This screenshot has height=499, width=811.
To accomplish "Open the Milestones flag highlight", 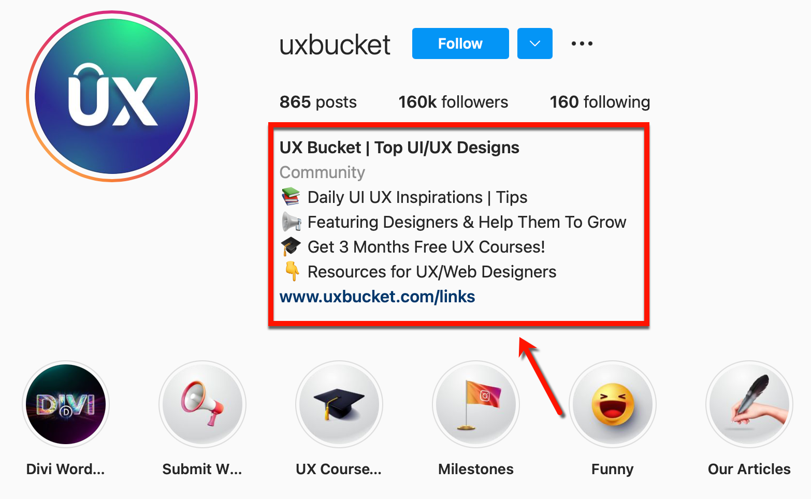I will tap(476, 404).
